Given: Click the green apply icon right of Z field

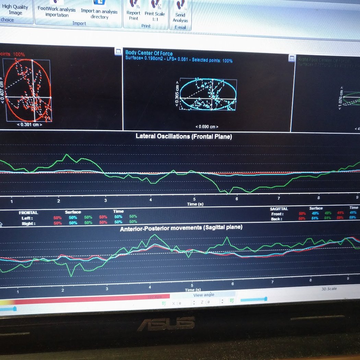Looking at the screenshot, I should coord(232,301).
